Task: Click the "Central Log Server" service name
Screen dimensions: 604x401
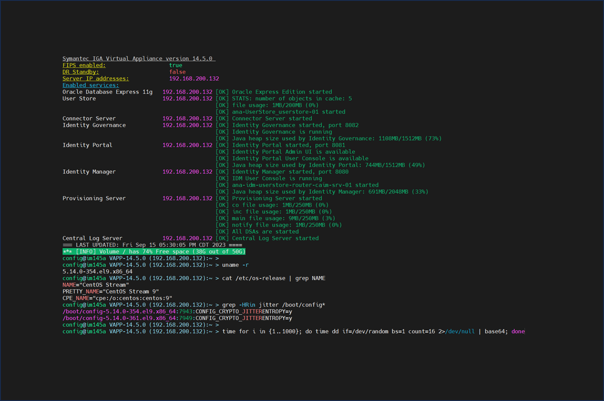Action: 92,238
